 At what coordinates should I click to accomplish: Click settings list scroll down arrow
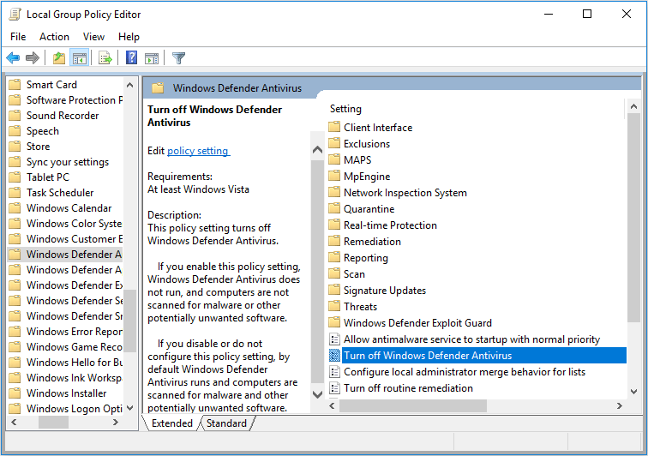tap(633, 391)
